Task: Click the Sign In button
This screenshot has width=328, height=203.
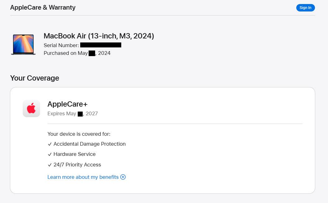Action: coord(305,8)
